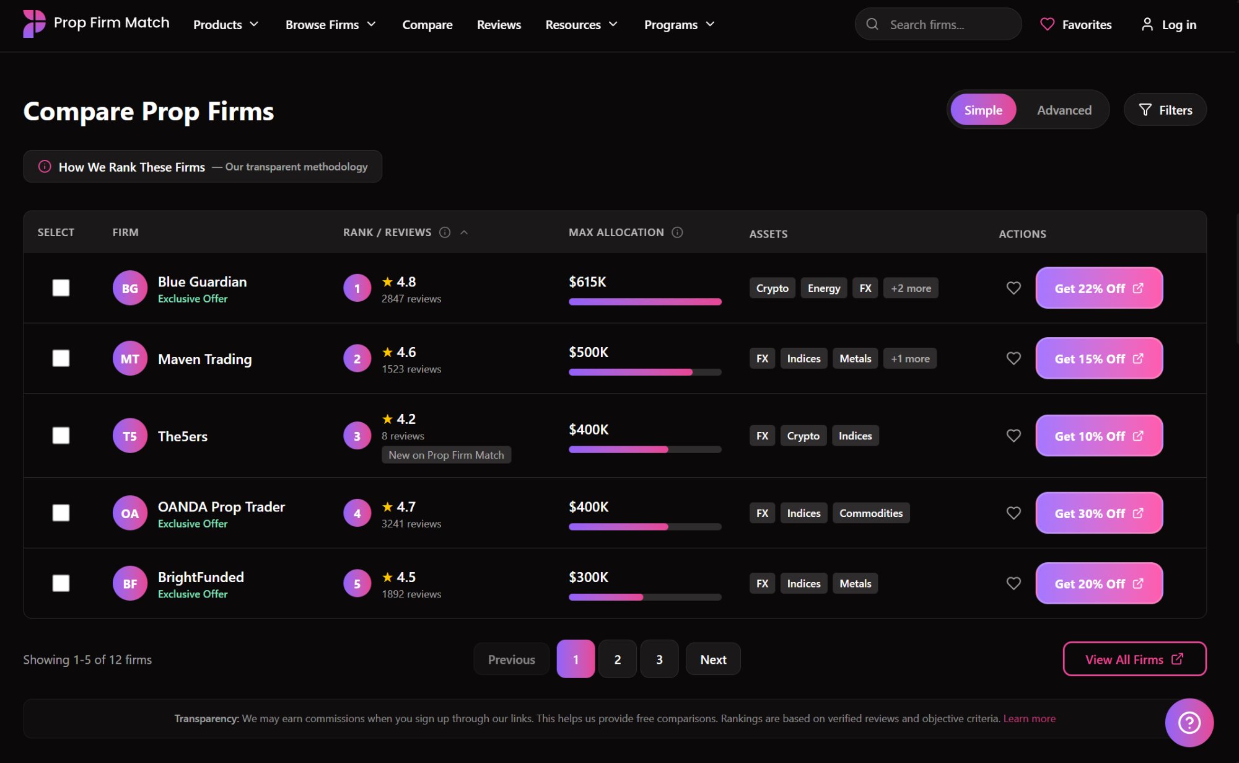Sort by rank using the column arrow
This screenshot has width=1239, height=763.
click(x=464, y=232)
